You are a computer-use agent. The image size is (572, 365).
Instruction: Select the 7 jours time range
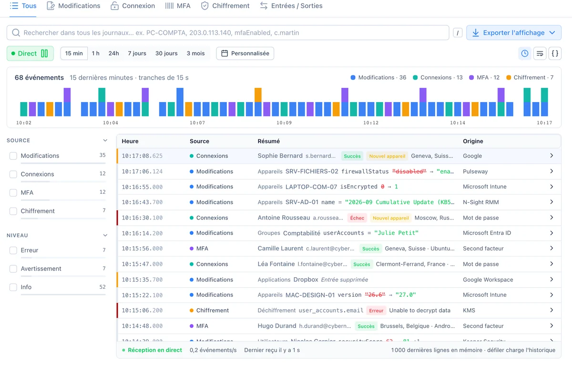(x=137, y=53)
